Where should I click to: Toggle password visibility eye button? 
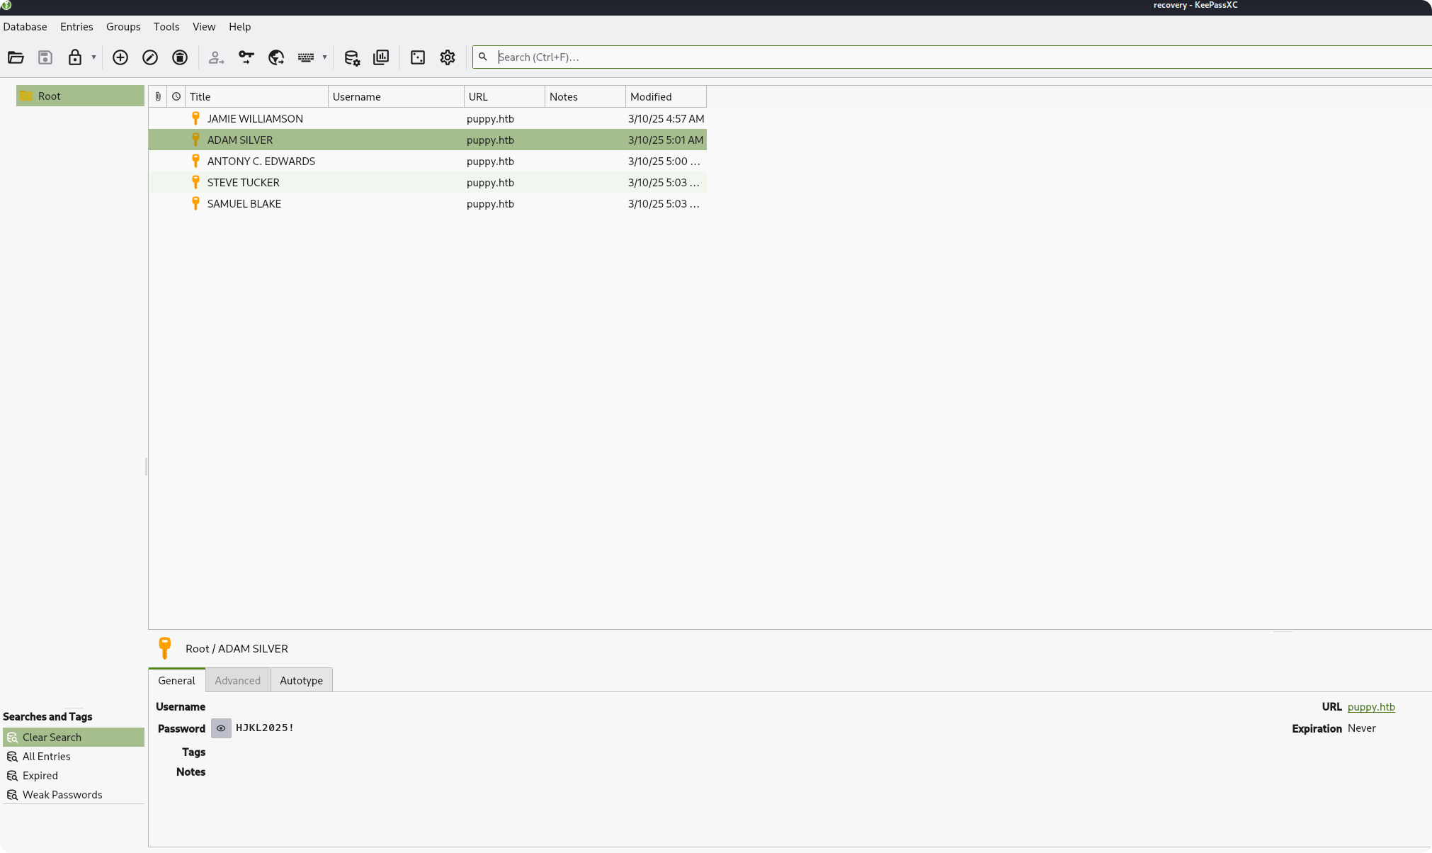pos(221,728)
